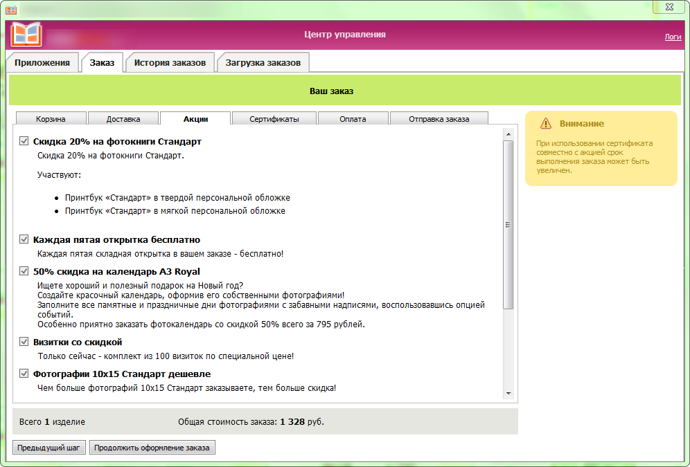This screenshot has height=467, width=690.
Task: Click the warning triangle icon beside Внимание
Action: pyautogui.click(x=545, y=124)
